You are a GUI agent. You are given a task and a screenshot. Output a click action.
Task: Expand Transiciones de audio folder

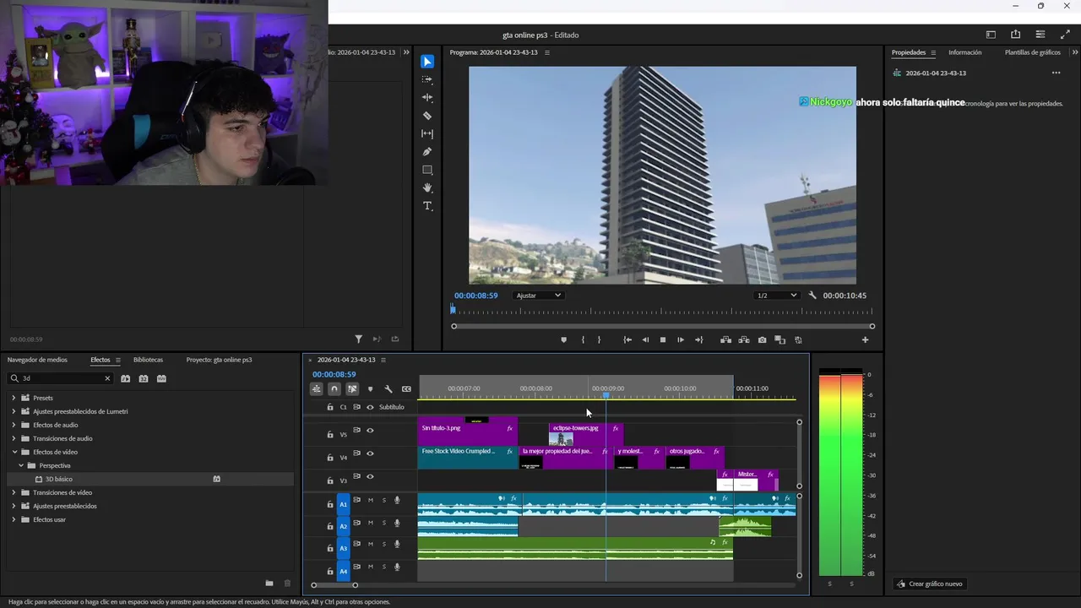coord(14,438)
